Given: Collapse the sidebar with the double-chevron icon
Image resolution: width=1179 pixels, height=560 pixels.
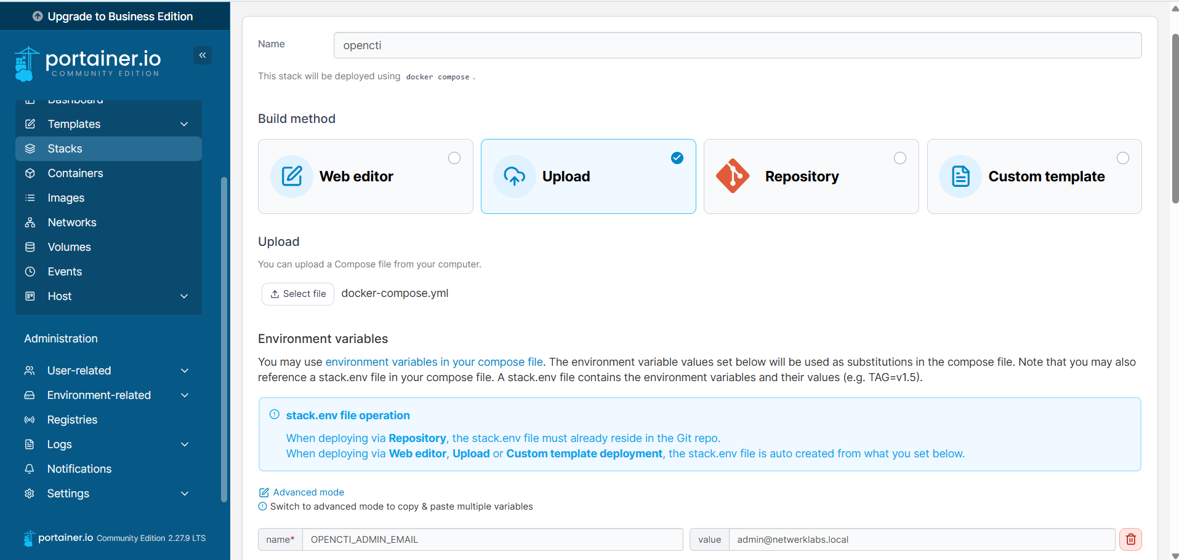Looking at the screenshot, I should pos(203,55).
